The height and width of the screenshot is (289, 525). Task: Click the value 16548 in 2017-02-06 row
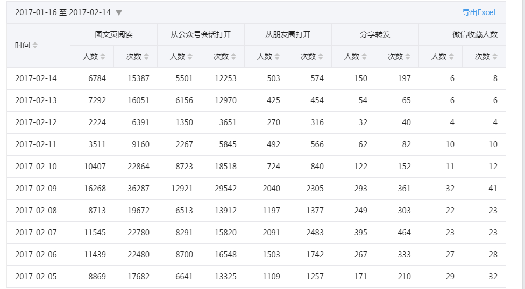tap(225, 255)
